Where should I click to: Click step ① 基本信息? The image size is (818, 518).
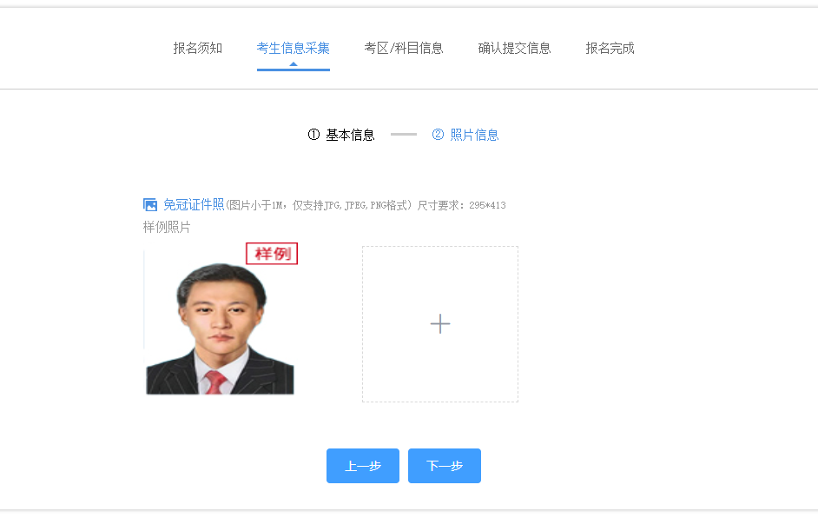341,135
